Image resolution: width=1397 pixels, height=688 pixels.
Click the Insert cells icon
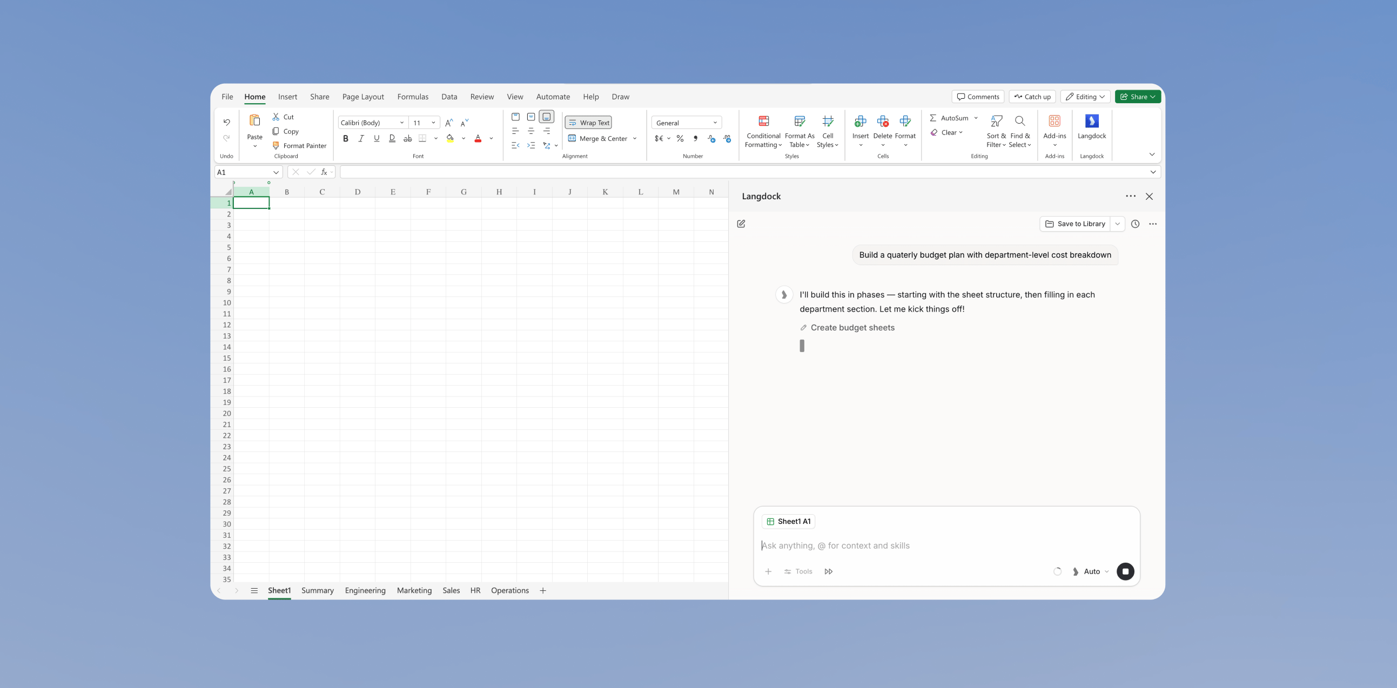tap(860, 121)
